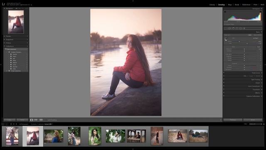Toggle HSL panel on/off switch
The image size is (266, 150).
coord(224,76)
